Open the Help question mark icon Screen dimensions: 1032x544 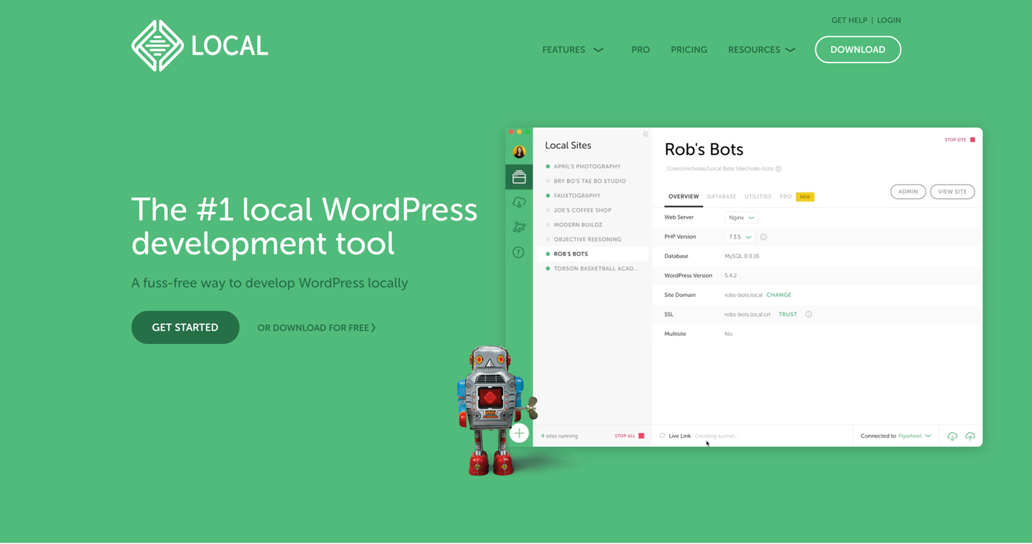[x=519, y=252]
